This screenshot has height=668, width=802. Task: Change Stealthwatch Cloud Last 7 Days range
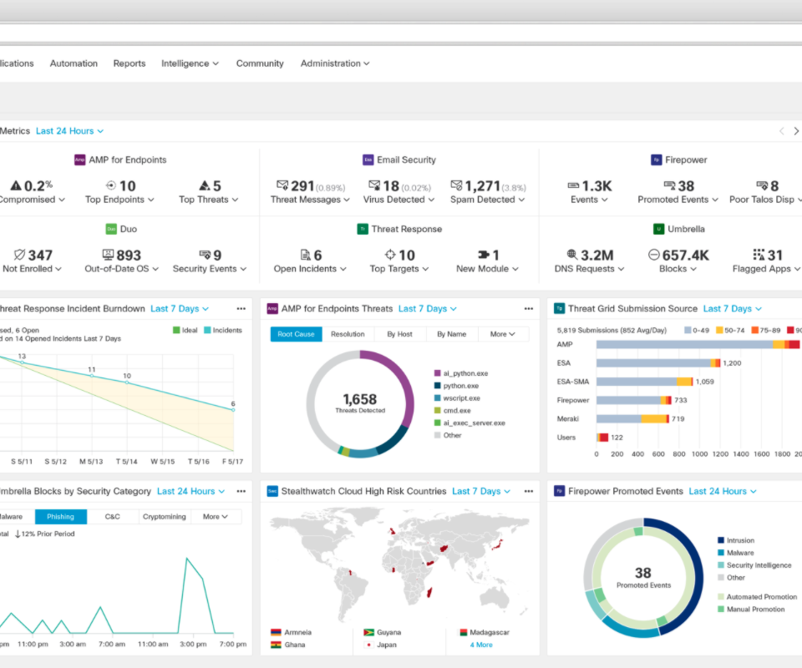pos(481,491)
